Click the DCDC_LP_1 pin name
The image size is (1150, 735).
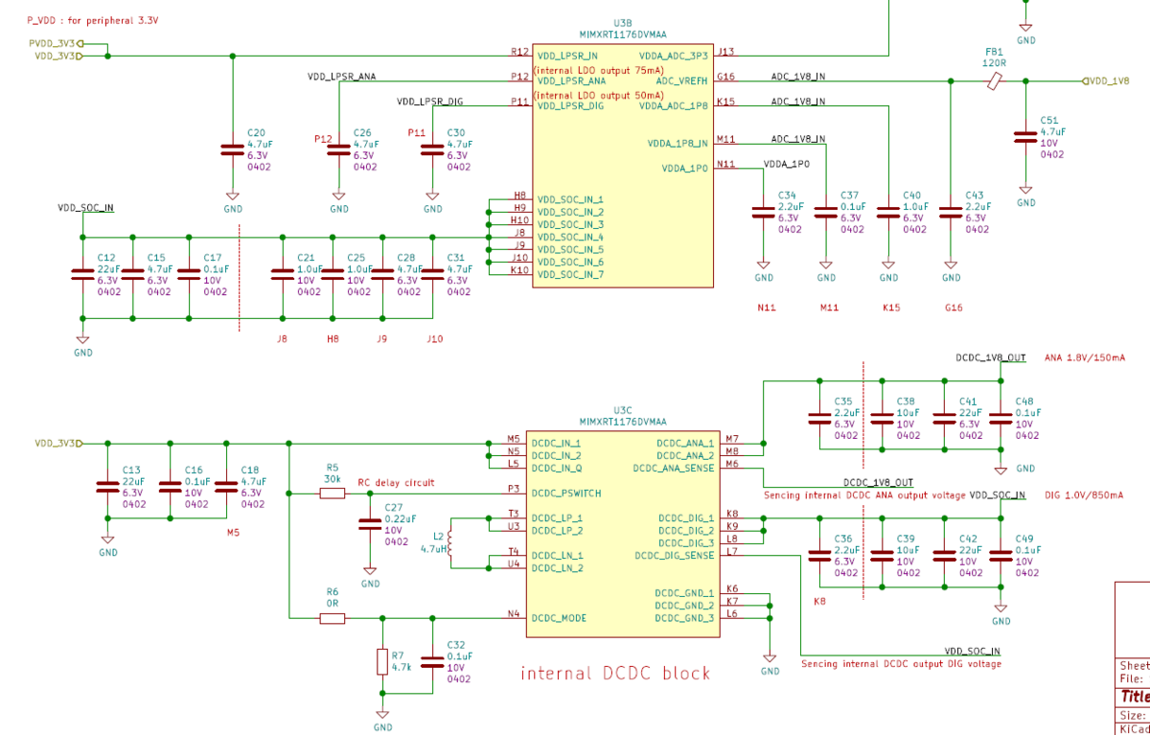558,518
